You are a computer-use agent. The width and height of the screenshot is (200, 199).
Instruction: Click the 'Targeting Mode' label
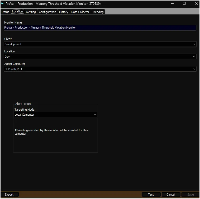click(24, 110)
